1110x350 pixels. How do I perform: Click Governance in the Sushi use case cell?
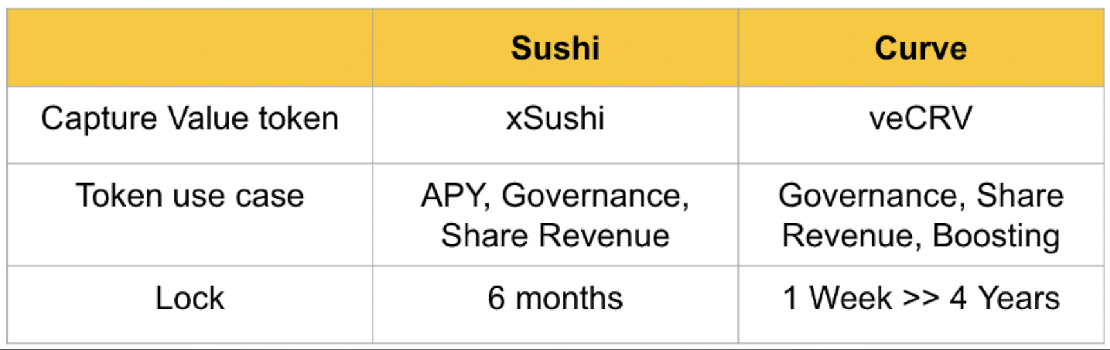pyautogui.click(x=595, y=196)
